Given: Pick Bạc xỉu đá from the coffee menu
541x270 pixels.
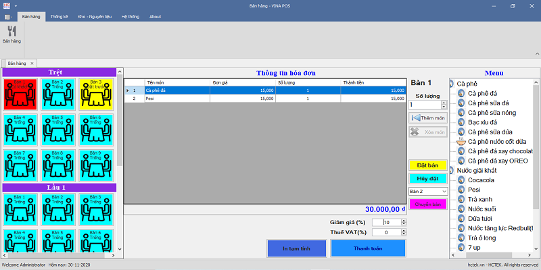Looking at the screenshot, I should pyautogui.click(x=482, y=122).
